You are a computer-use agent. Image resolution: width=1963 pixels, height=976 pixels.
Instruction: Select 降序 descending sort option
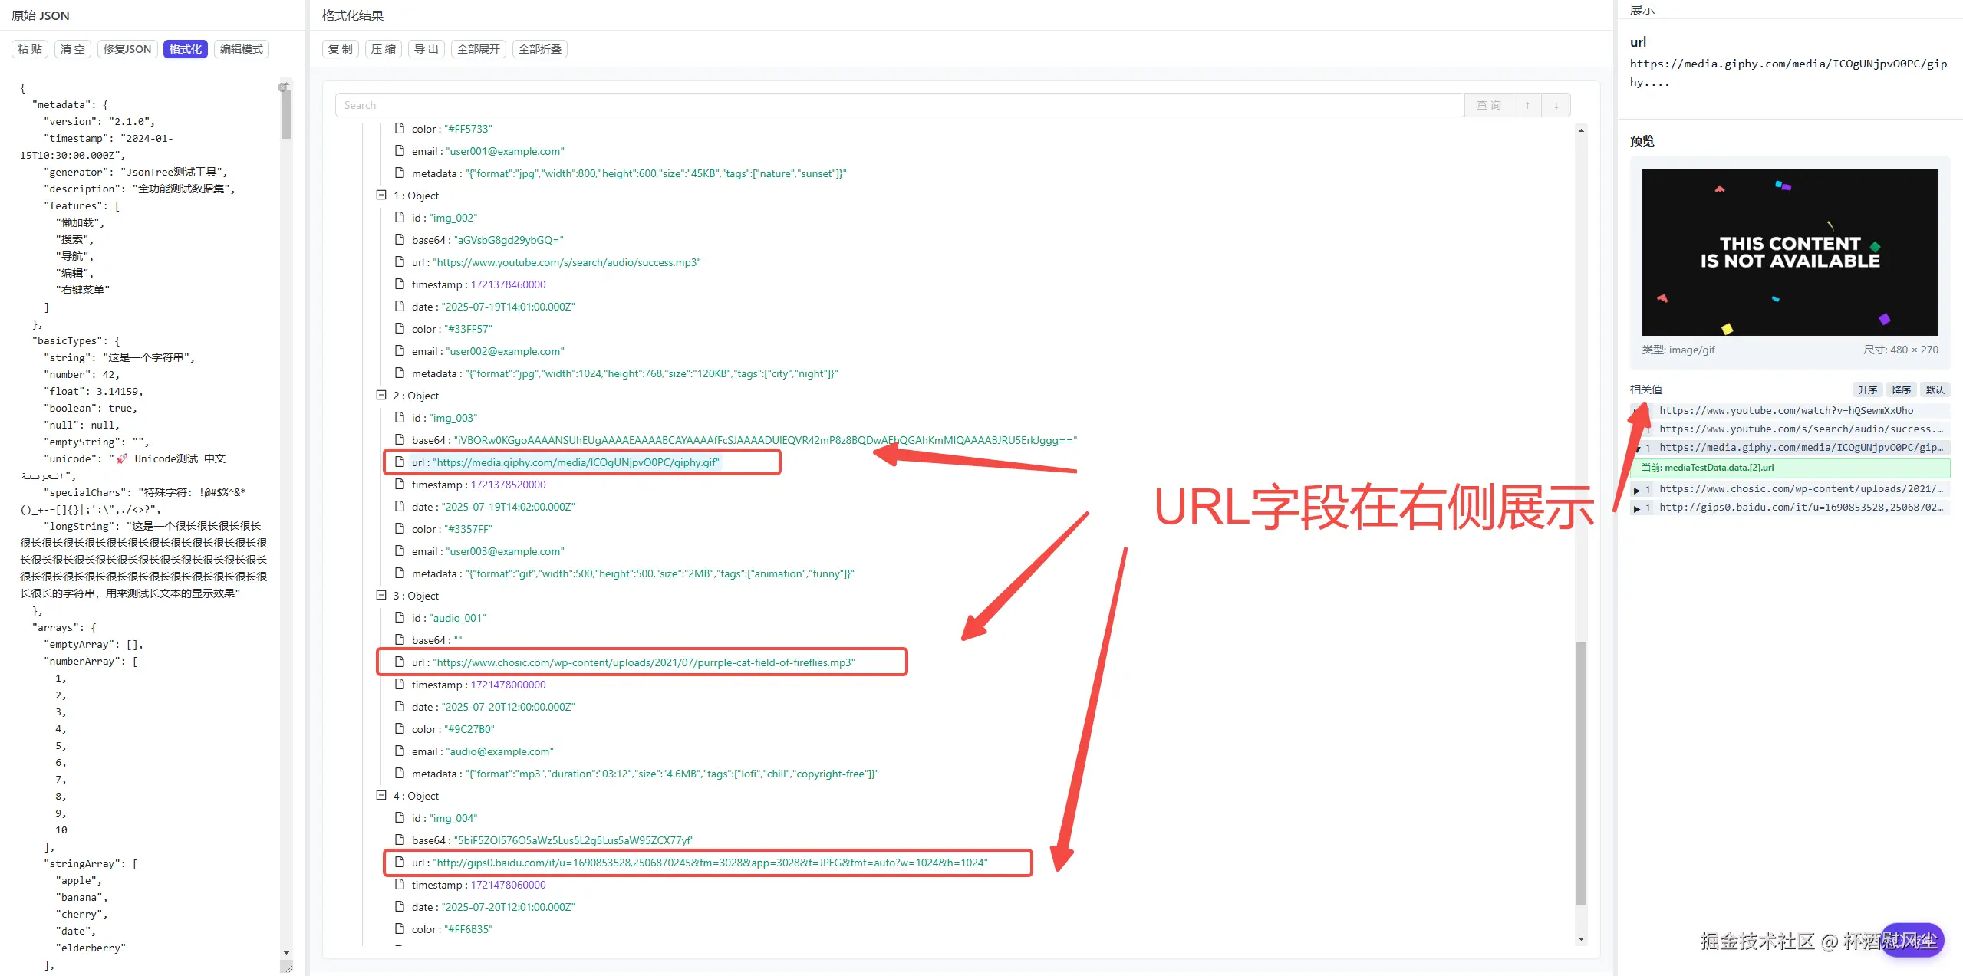point(1901,389)
